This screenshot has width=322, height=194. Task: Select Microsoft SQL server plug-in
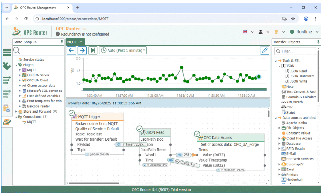click(x=44, y=91)
